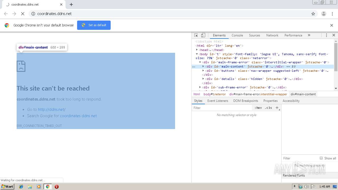The height and width of the screenshot is (190, 338).
Task: Open the Performance tab
Action: (293, 35)
